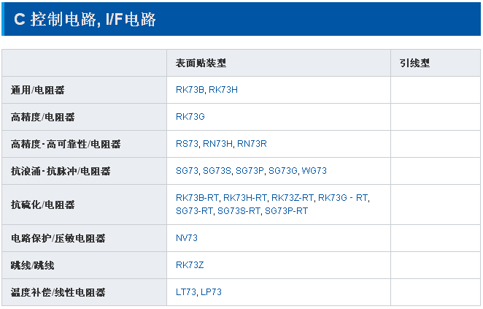The height and width of the screenshot is (309, 483).
Task: Open the WG73 product link
Action: 314,171
